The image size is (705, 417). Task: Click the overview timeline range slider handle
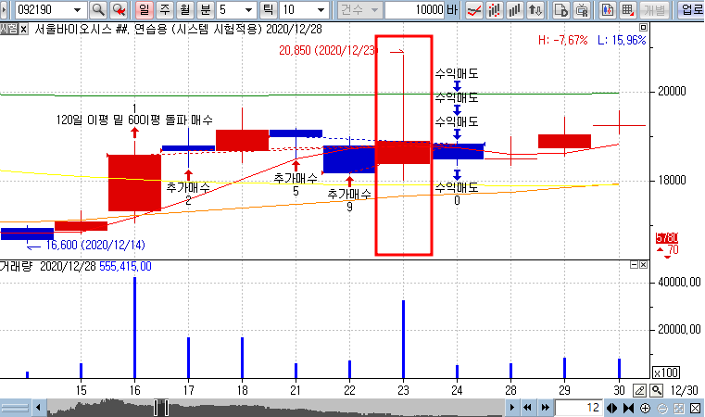[x=161, y=408]
